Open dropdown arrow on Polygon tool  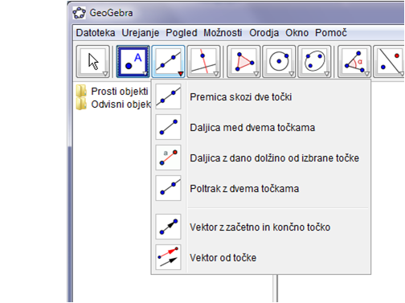(256, 74)
